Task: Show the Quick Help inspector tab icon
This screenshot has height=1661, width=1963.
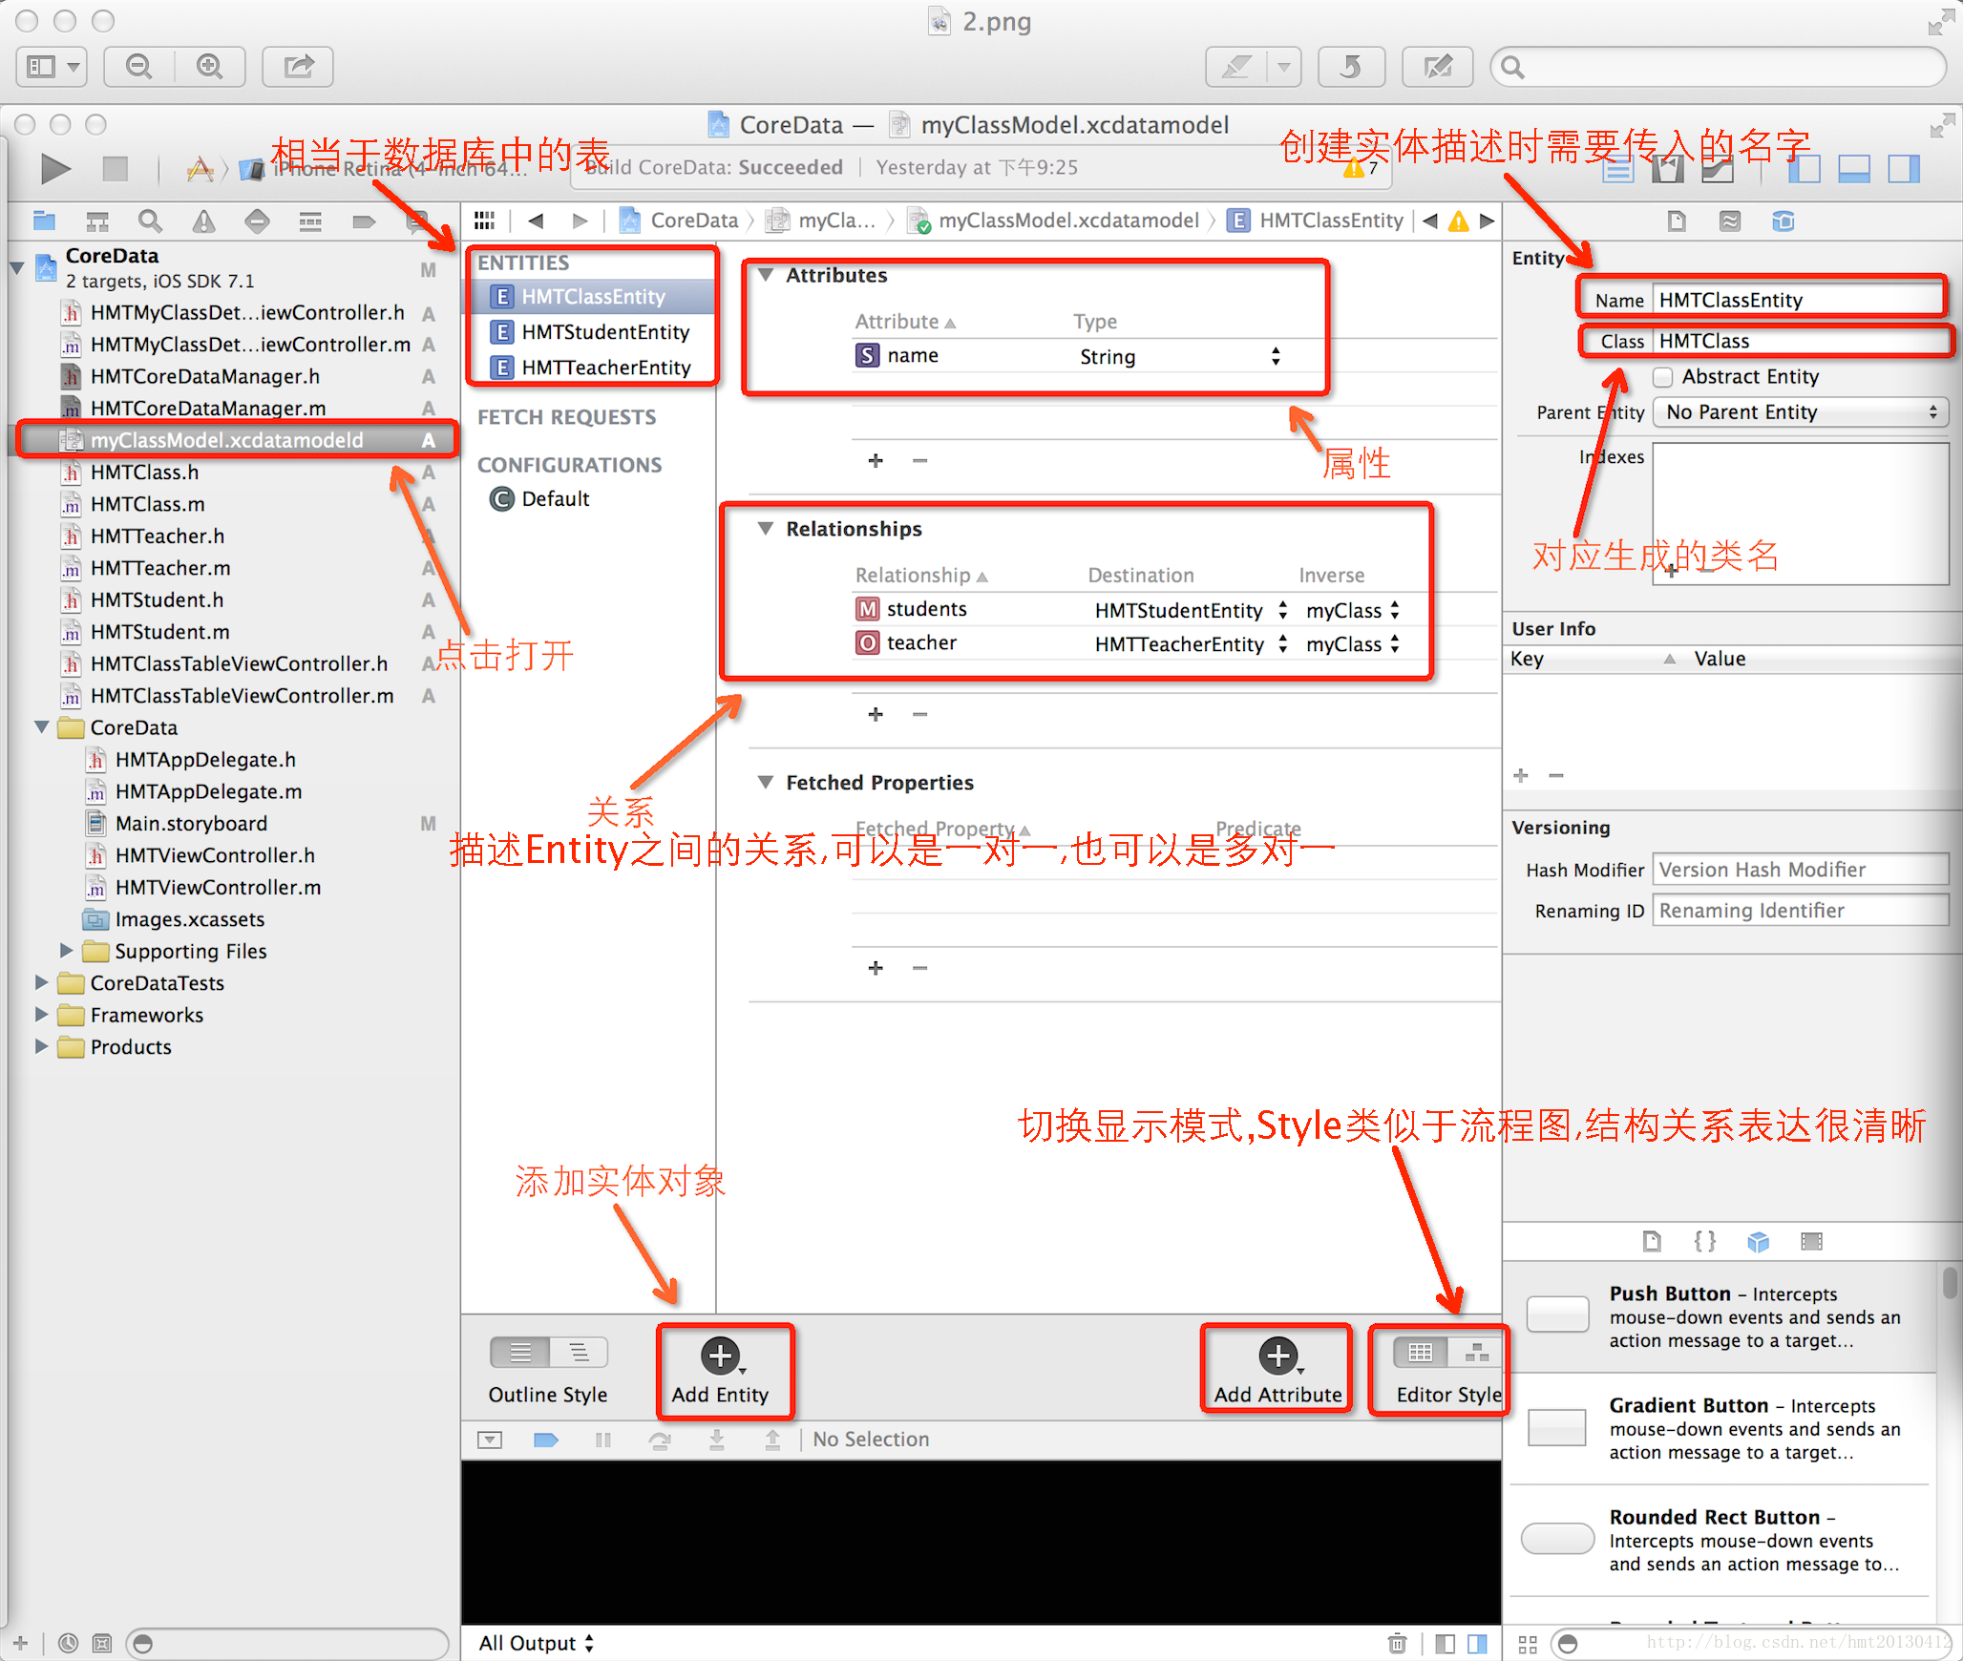Action: pos(1730,221)
